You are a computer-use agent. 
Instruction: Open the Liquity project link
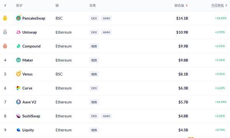click(28, 130)
